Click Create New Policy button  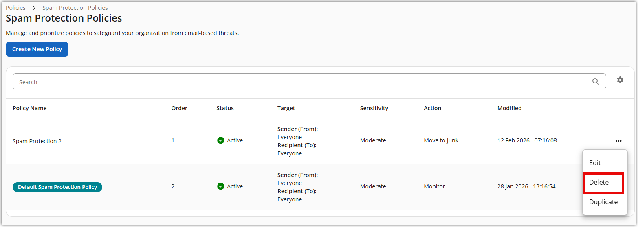click(37, 49)
